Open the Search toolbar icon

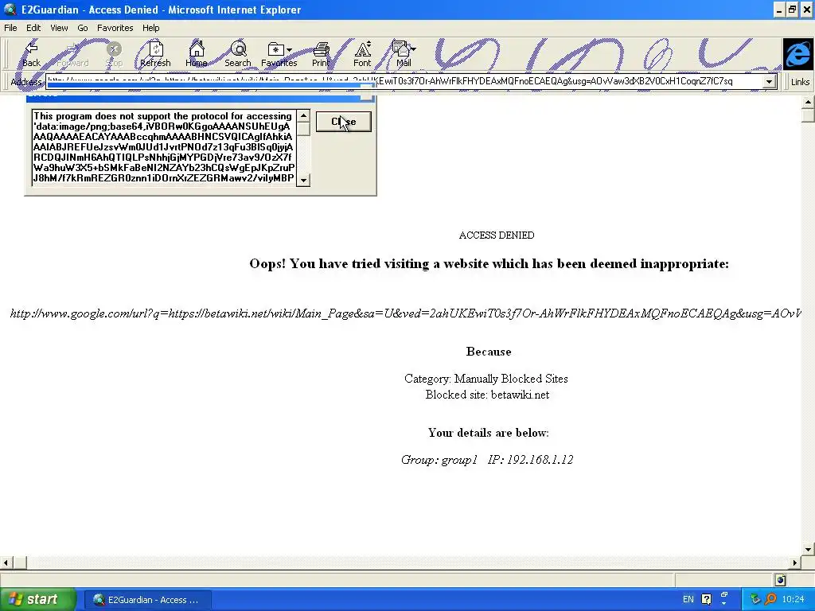(238, 54)
